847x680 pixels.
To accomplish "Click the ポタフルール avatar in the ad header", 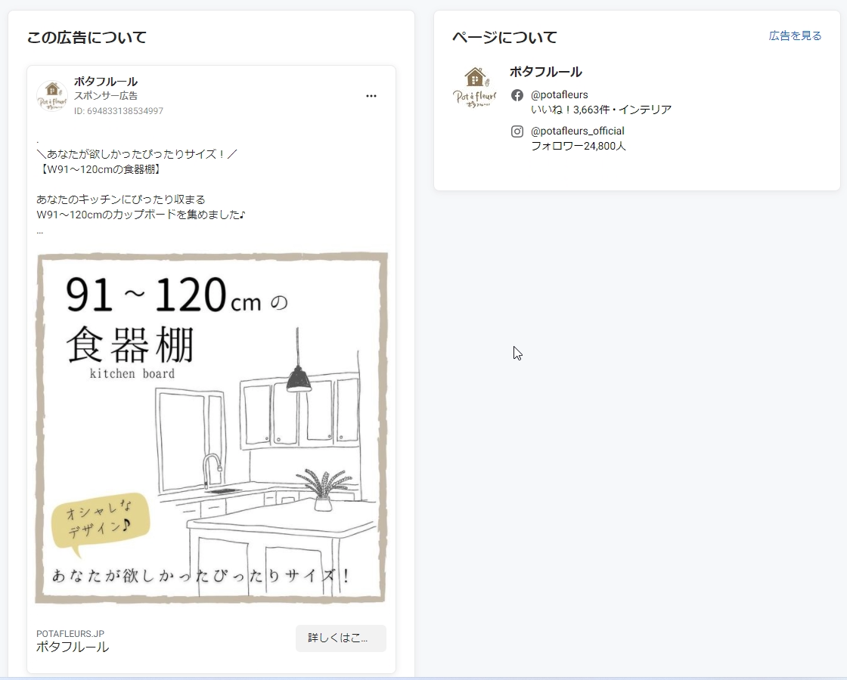I will pyautogui.click(x=52, y=96).
